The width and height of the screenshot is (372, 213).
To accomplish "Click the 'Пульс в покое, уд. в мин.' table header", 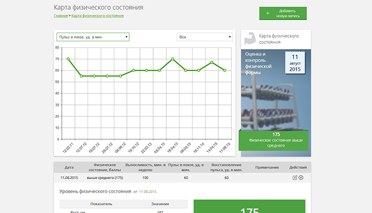I will click(x=186, y=167).
